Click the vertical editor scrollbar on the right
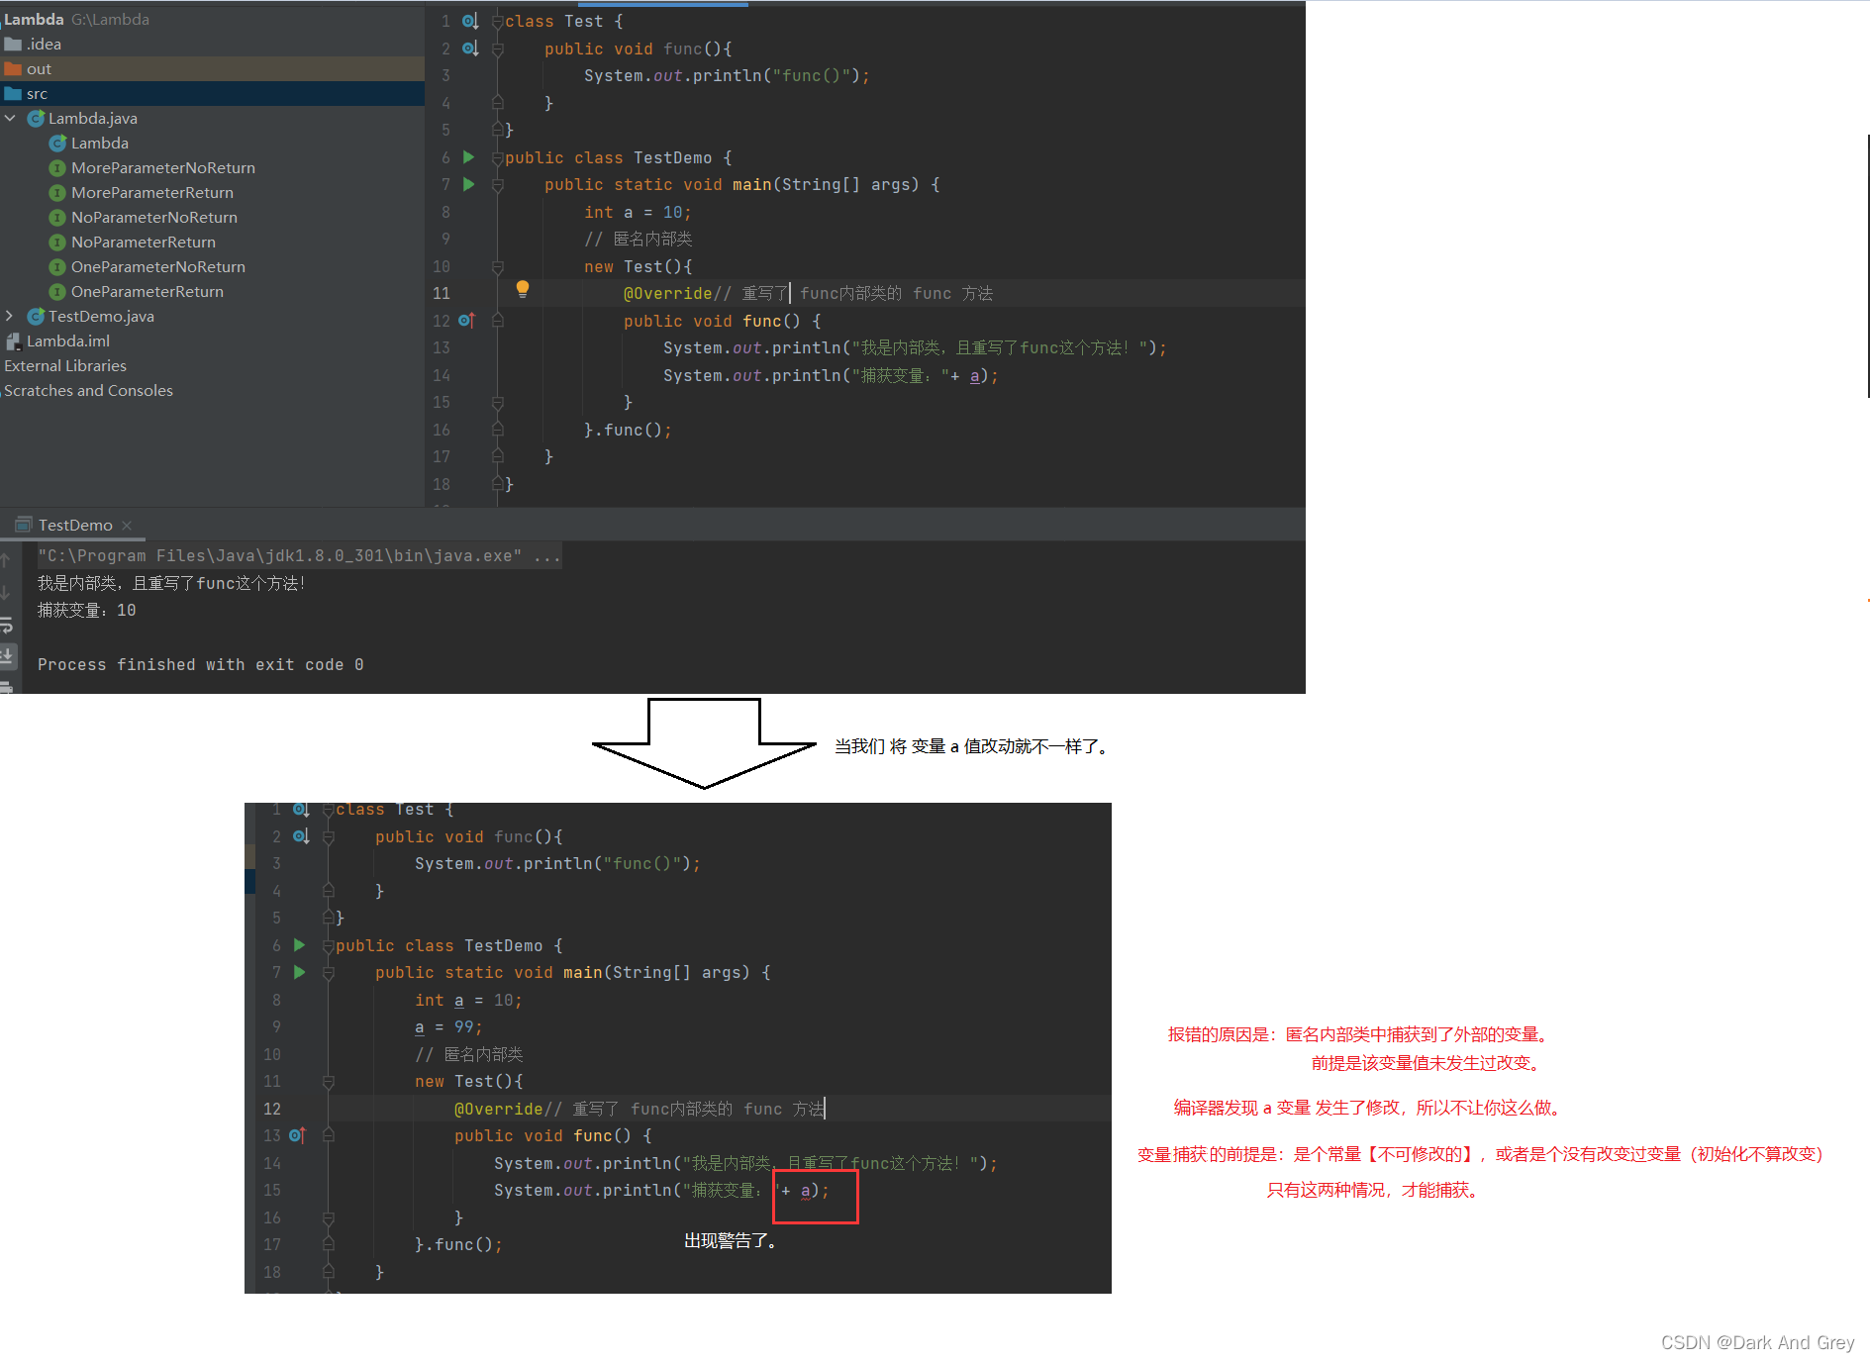 (1868, 265)
